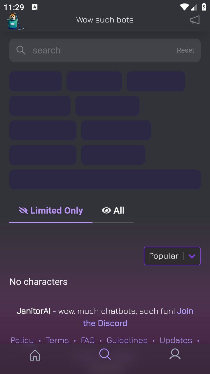Go to Home via bottom navigation
The width and height of the screenshot is (210, 374).
point(35,355)
